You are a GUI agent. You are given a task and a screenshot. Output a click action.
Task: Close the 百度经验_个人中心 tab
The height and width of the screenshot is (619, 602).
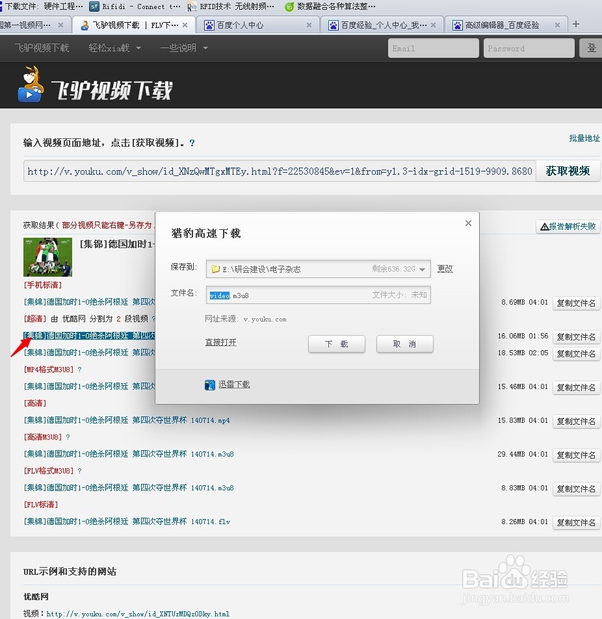point(434,25)
